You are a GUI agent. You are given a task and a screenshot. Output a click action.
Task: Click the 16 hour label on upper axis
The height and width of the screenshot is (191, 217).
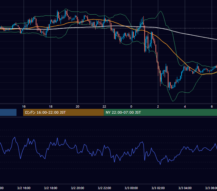(24, 106)
